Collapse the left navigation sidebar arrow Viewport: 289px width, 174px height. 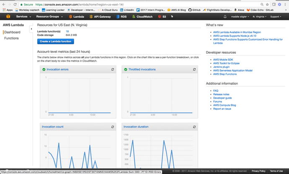[32, 29]
